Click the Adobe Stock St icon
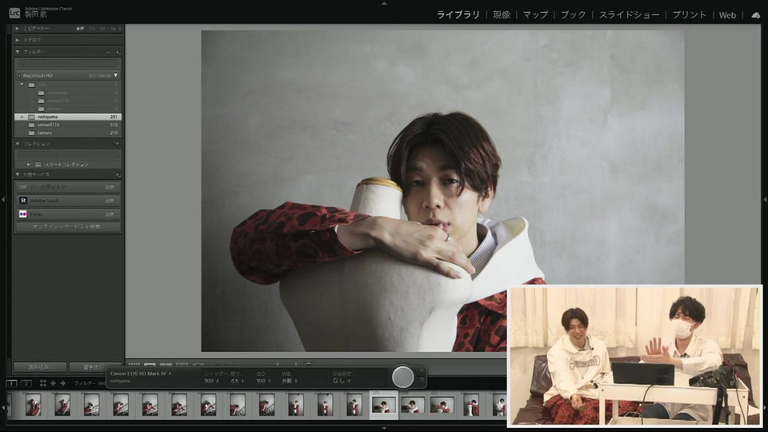This screenshot has width=768, height=432. pyautogui.click(x=23, y=200)
